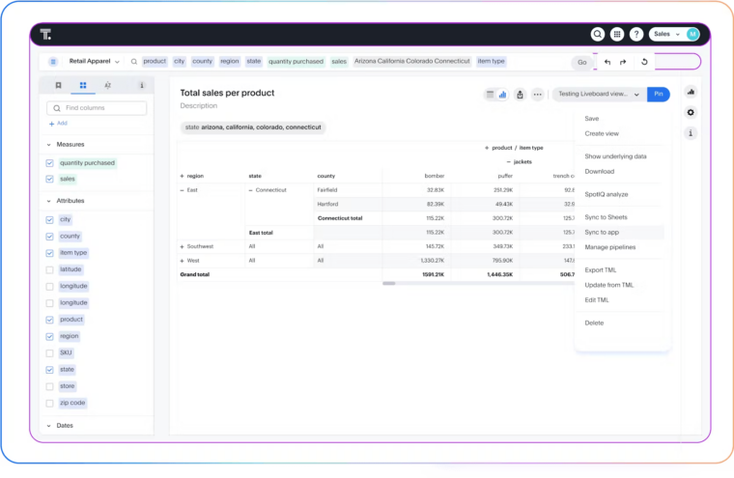
Task: Collapse the Measures section
Action: tap(49, 144)
